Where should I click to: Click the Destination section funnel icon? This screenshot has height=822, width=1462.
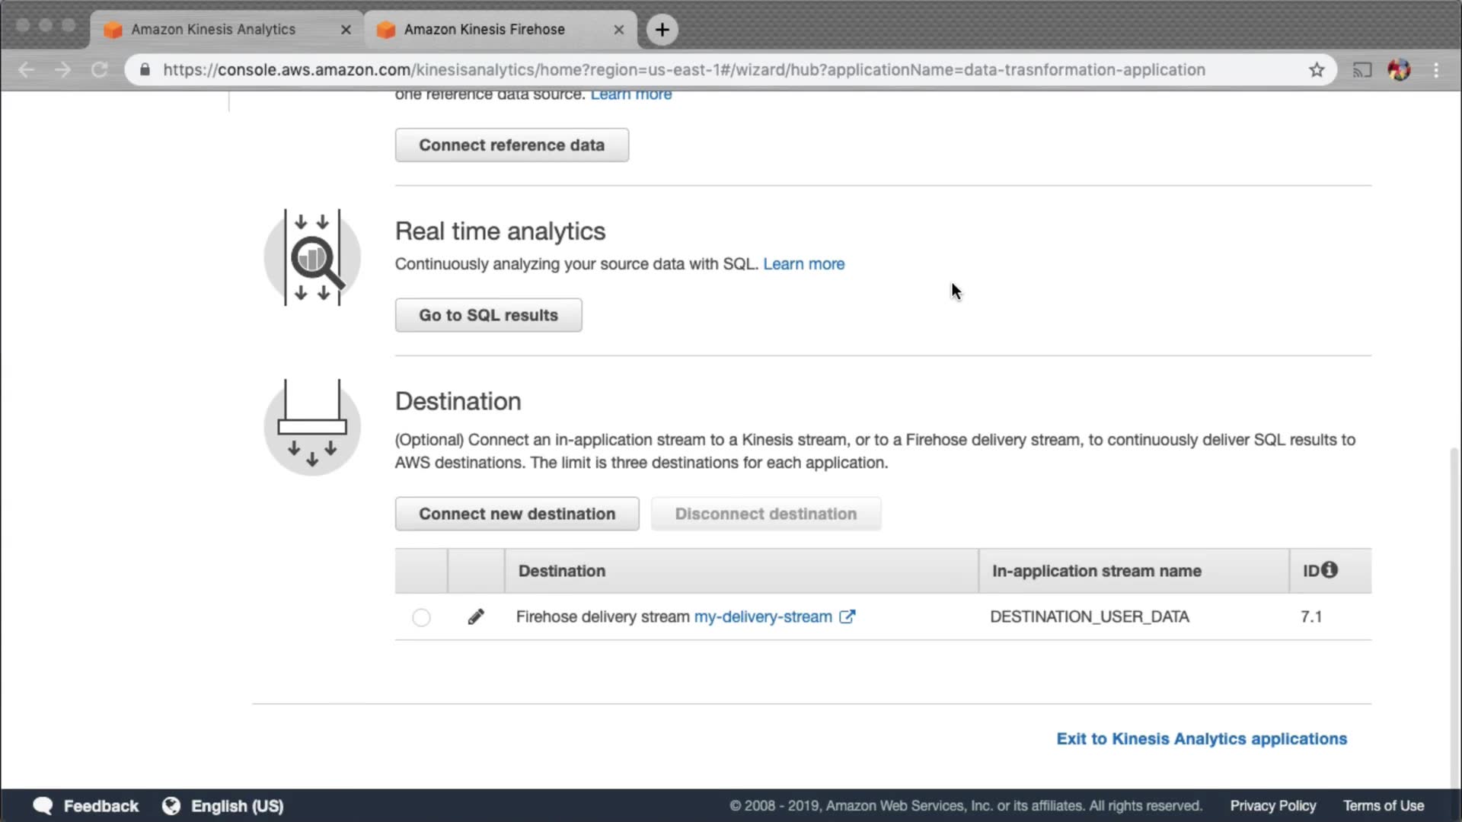point(312,427)
